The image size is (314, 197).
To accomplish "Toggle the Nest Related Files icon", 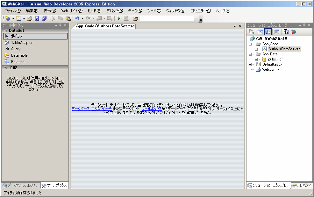I will click(x=268, y=32).
